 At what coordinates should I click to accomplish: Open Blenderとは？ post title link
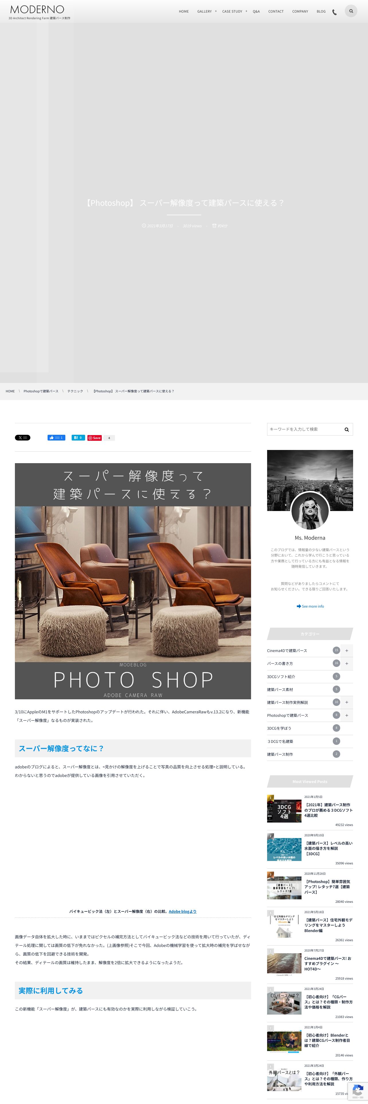327,1040
